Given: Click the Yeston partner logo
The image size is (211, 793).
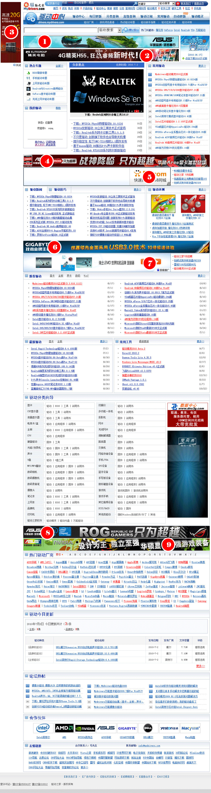Looking at the screenshot, I should 169,728.
